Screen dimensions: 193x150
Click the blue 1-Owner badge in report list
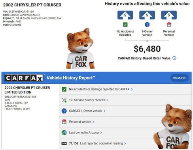coord(64,111)
